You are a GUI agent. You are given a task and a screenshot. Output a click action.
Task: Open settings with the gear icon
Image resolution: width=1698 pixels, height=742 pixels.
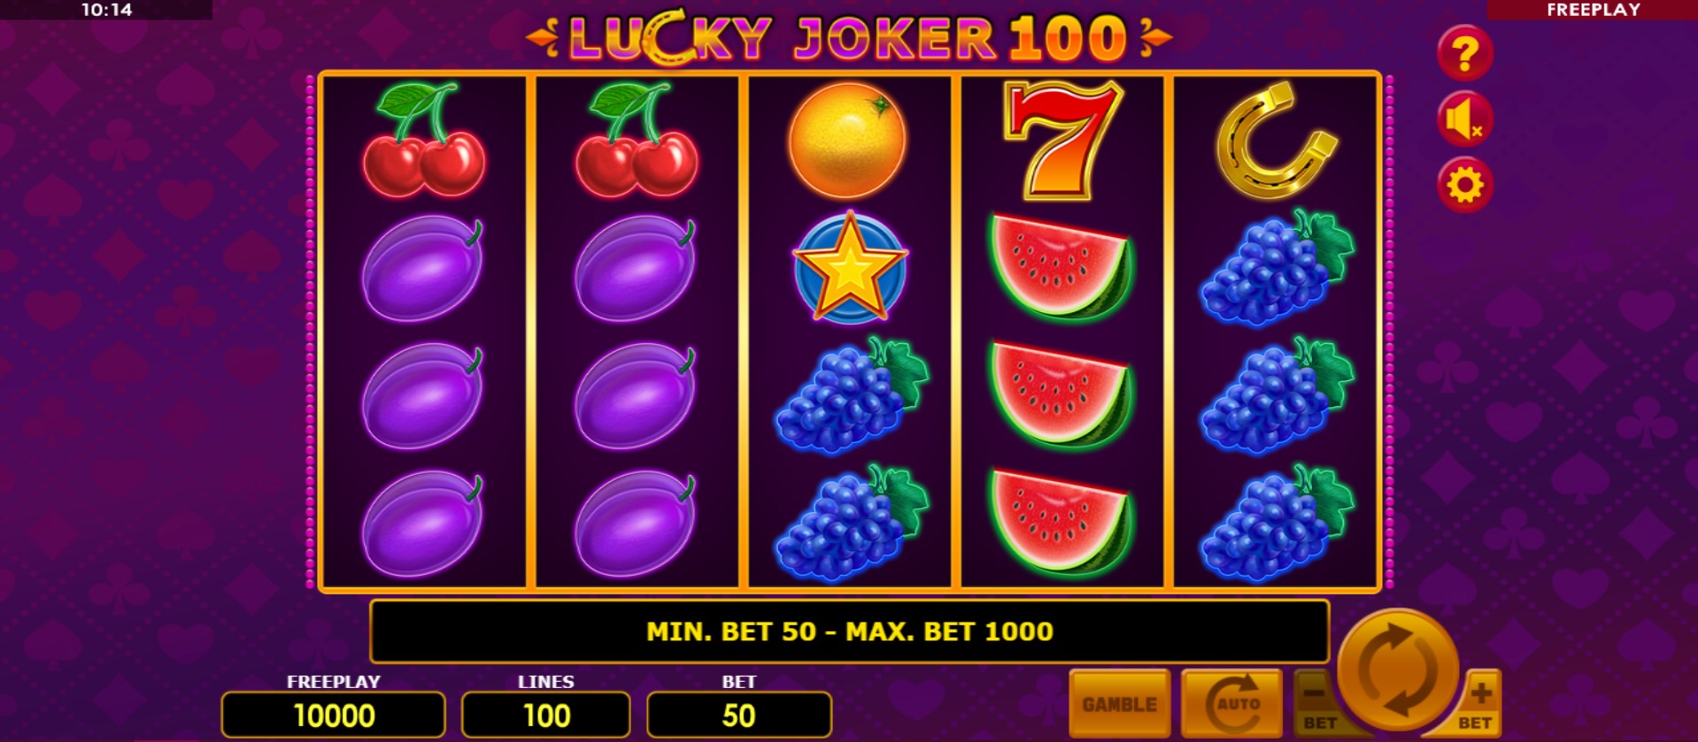coord(1464,185)
